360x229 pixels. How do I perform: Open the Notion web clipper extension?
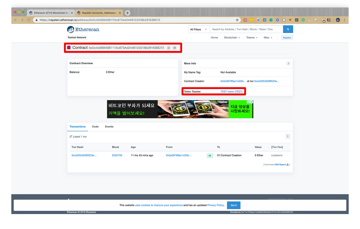pos(329,20)
